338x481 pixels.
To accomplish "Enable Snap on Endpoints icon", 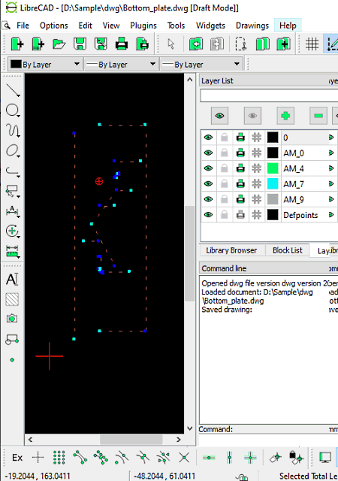I will point(80,458).
